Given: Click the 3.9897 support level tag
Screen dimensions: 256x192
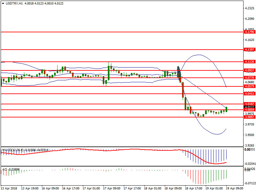Looking at the screenshot, I should 249,117.
